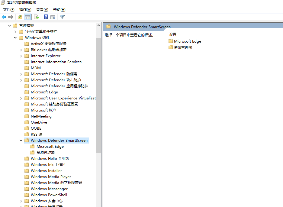Expand Microsoft User Experience Virtualization node

[21, 98]
